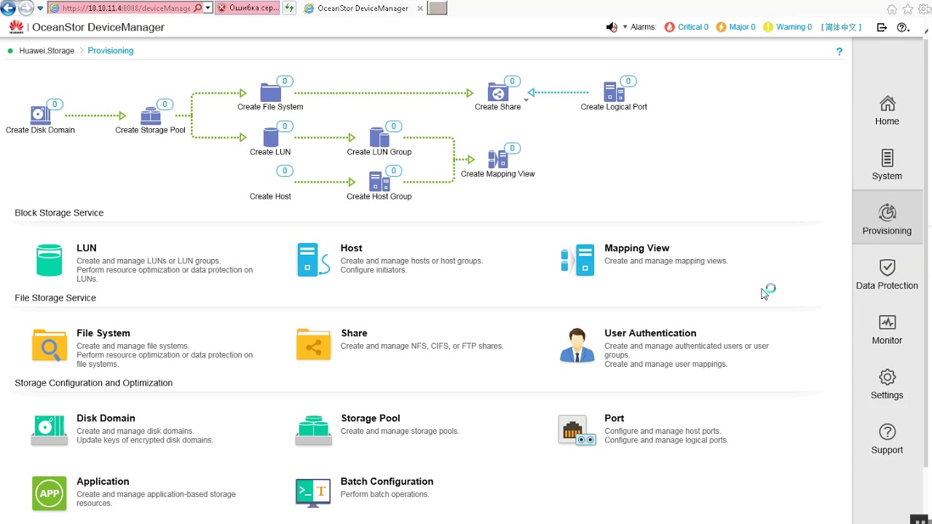The image size is (932, 524).
Task: Click the Create Host Group flow icon
Action: (x=379, y=182)
